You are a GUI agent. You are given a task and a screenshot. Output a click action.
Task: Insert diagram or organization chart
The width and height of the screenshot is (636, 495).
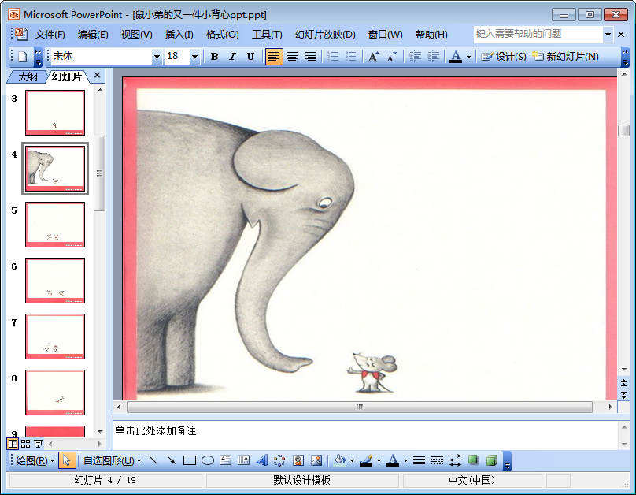(x=280, y=460)
